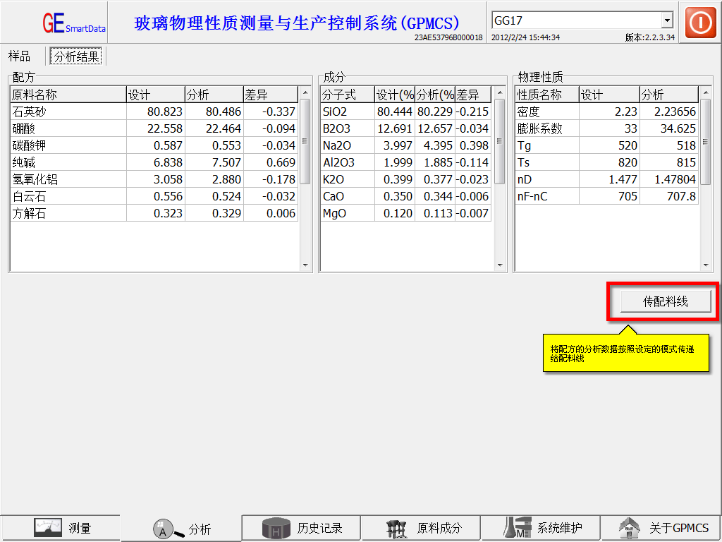This screenshot has height=542, width=722.
Task: Select the B2O3 row
Action: tap(406, 128)
